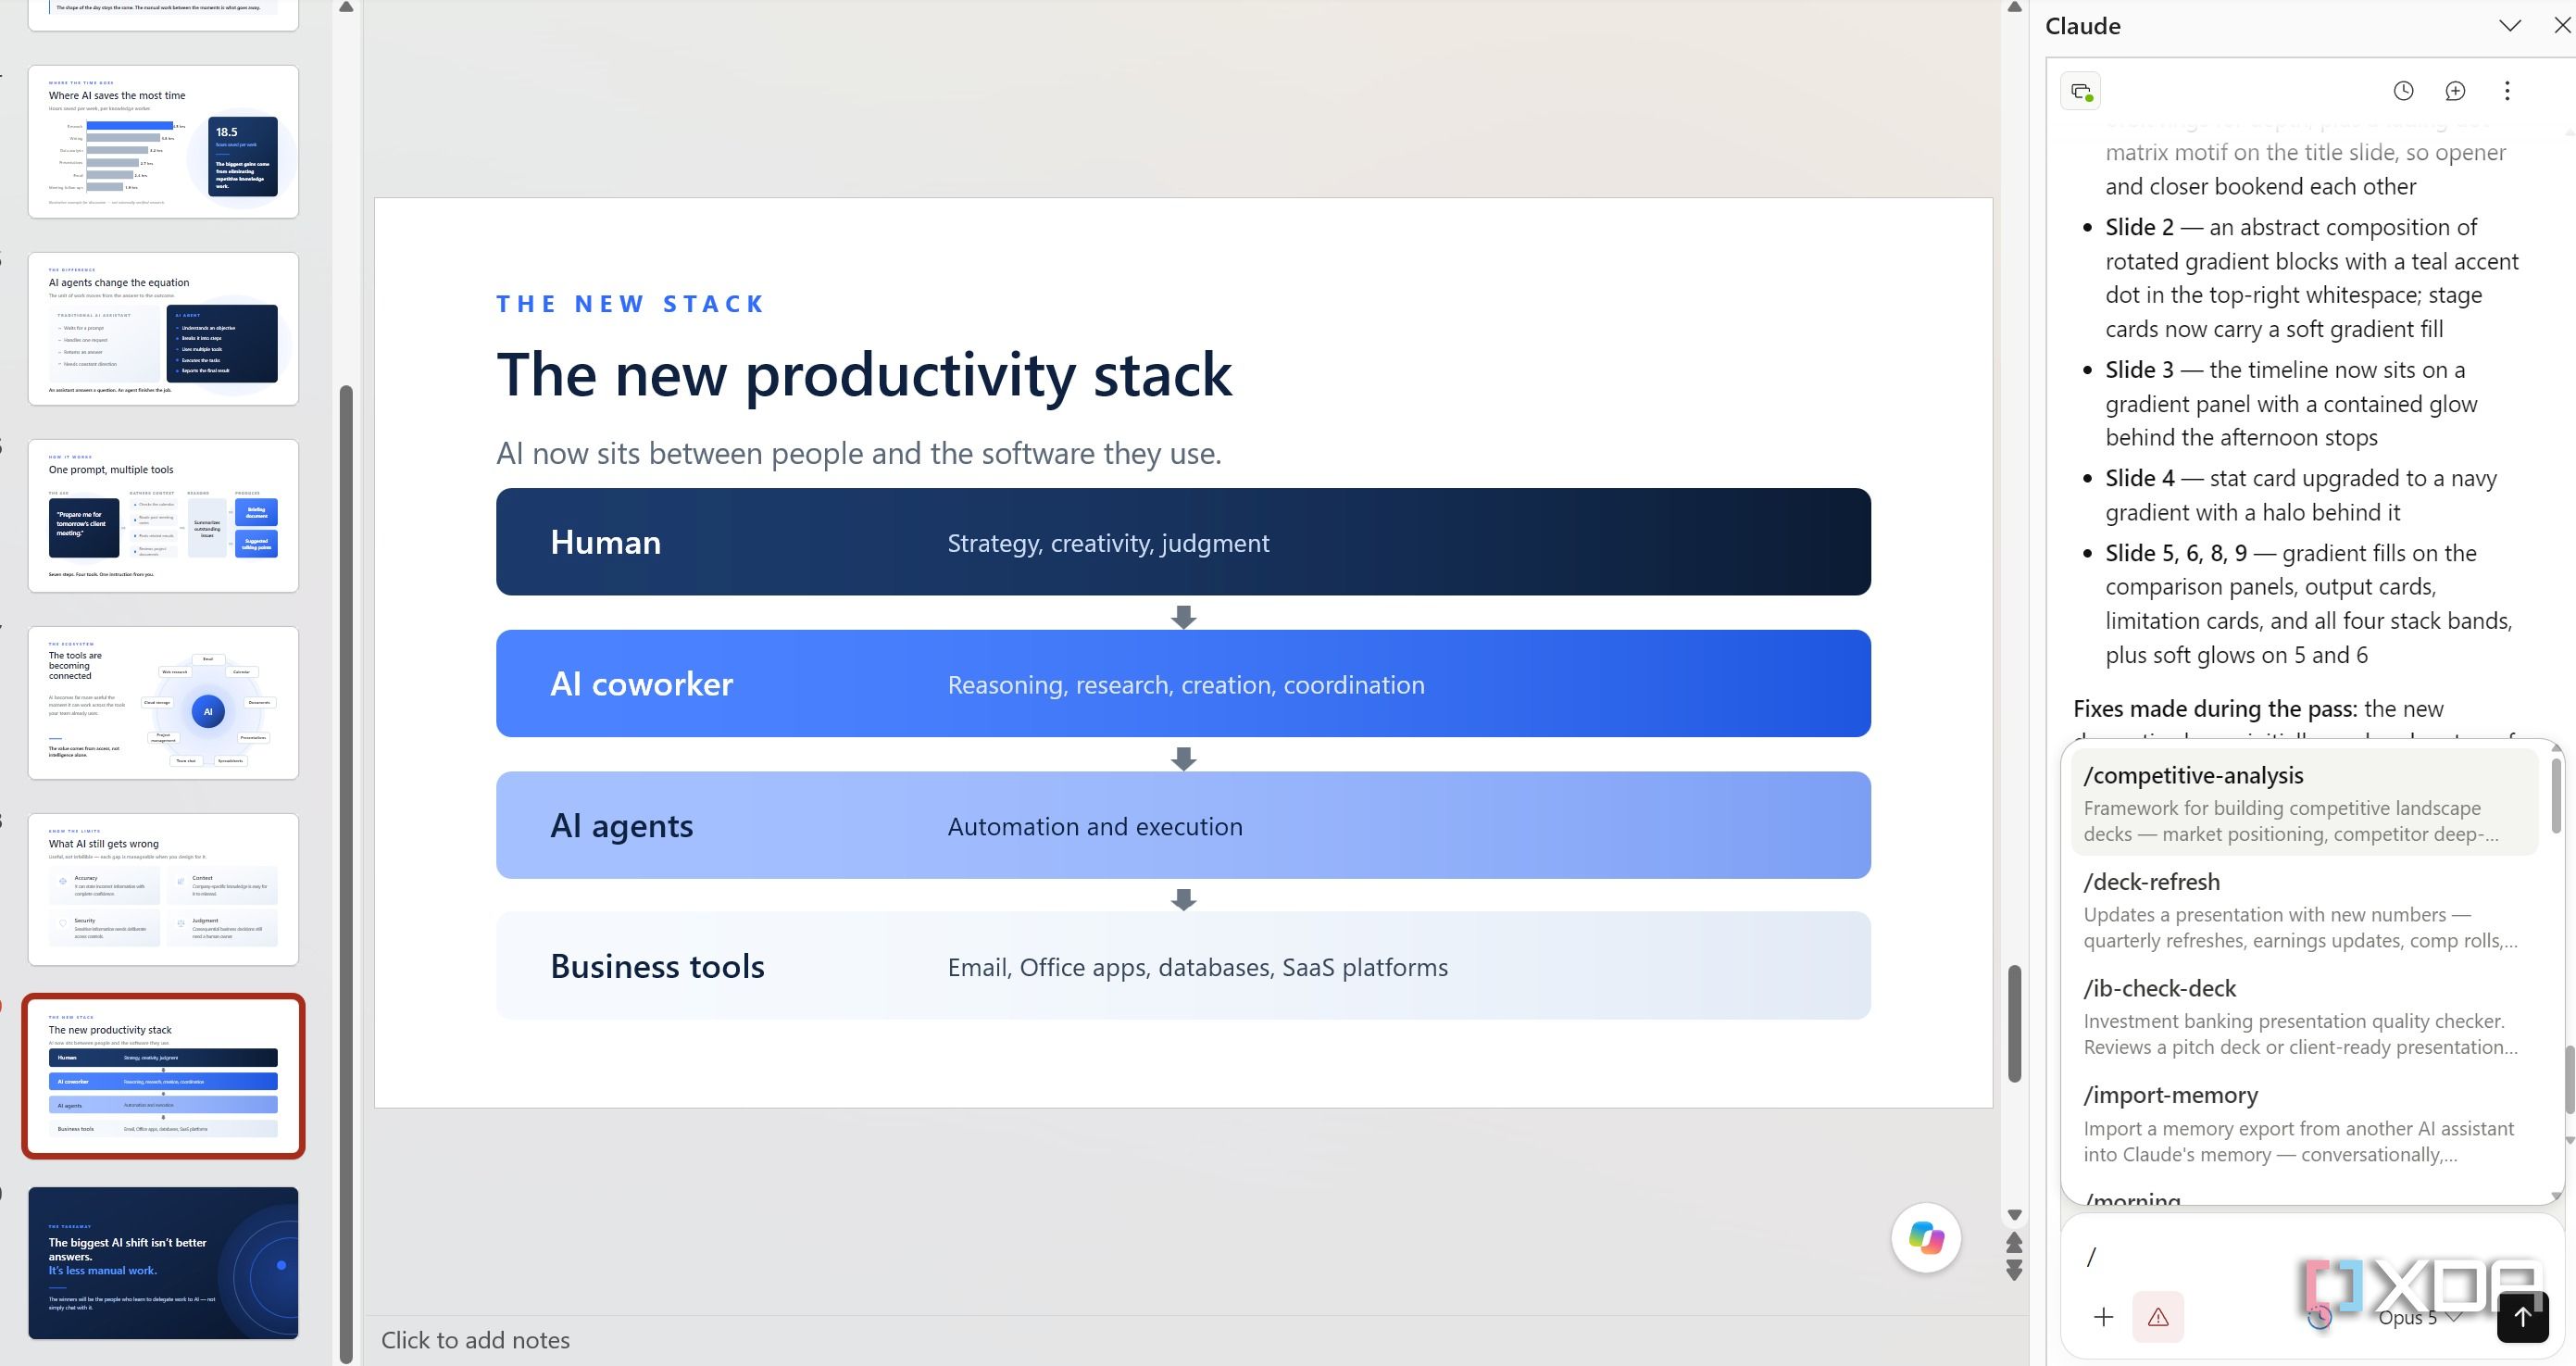
Task: Click the thumbnail panel scroll-up arrow
Action: (x=346, y=8)
